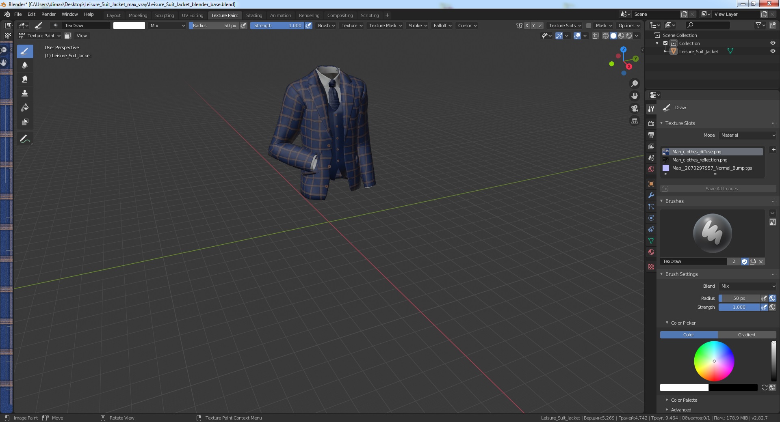
Task: Select Man_clothes_reflection.png texture slot
Action: [x=712, y=160]
